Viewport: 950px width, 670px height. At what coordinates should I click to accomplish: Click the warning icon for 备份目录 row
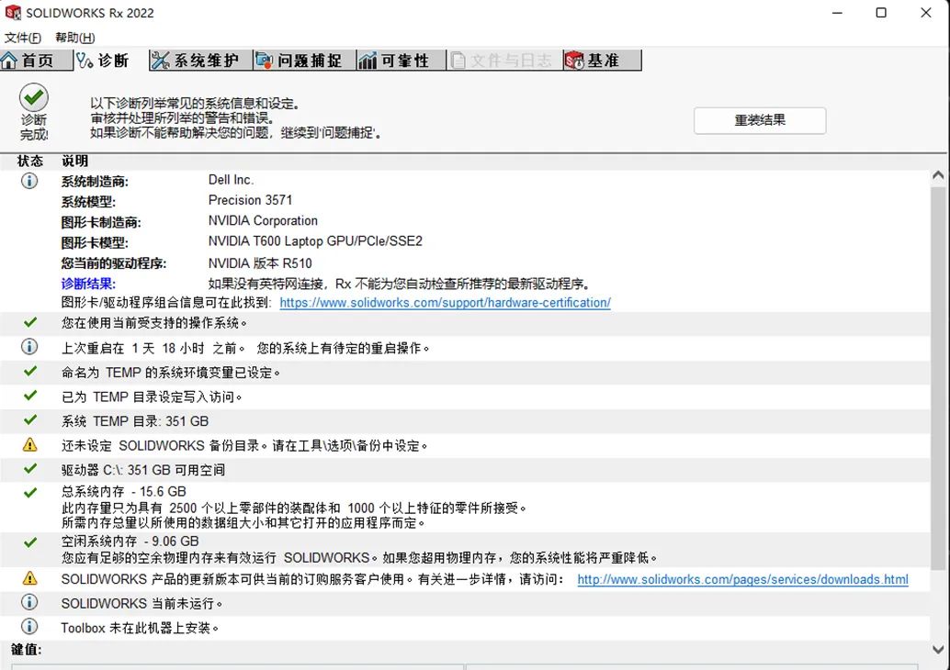[x=29, y=445]
